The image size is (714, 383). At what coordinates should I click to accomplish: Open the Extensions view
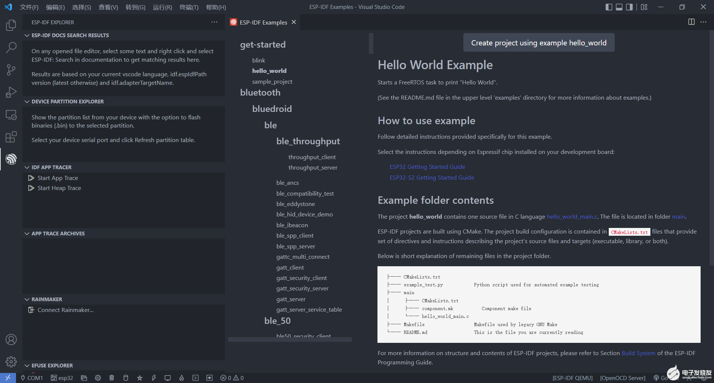click(x=11, y=137)
